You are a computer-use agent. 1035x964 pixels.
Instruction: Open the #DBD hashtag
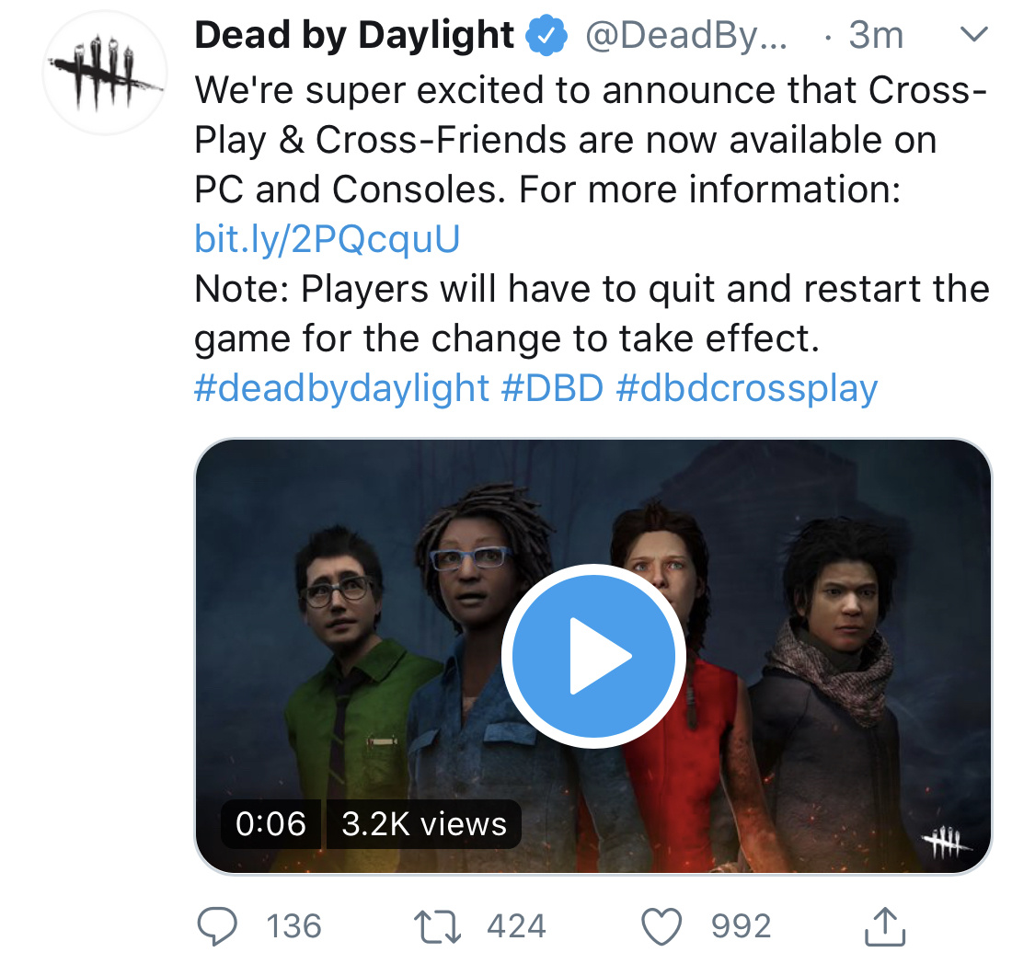click(553, 388)
